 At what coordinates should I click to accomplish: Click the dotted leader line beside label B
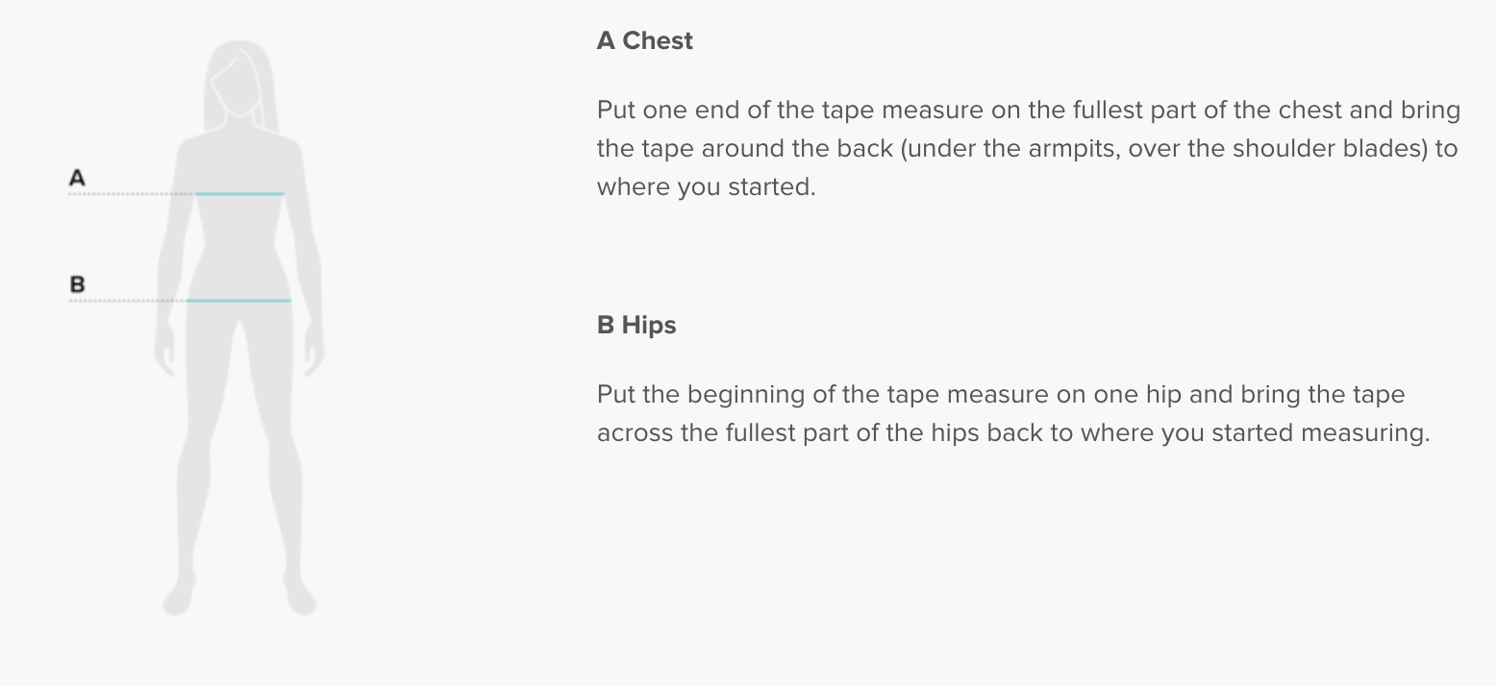pyautogui.click(x=127, y=301)
